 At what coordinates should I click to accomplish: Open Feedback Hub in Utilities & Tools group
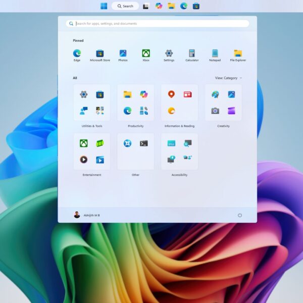pos(84,111)
